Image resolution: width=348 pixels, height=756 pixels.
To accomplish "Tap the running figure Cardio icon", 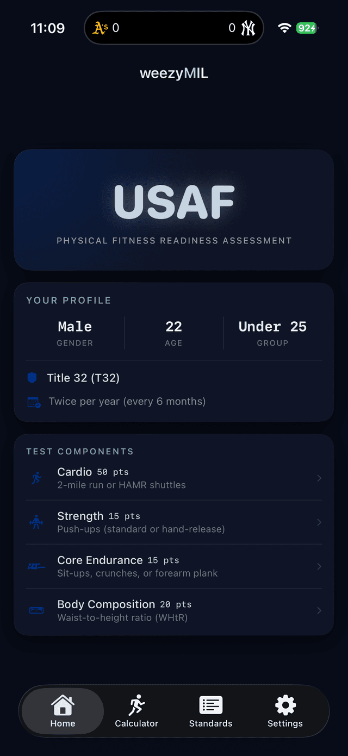I will 36,478.
